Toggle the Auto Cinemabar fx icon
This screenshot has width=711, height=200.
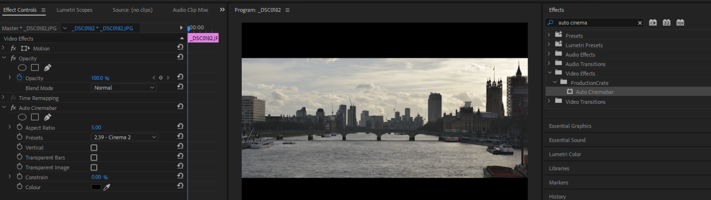[x=13, y=108]
